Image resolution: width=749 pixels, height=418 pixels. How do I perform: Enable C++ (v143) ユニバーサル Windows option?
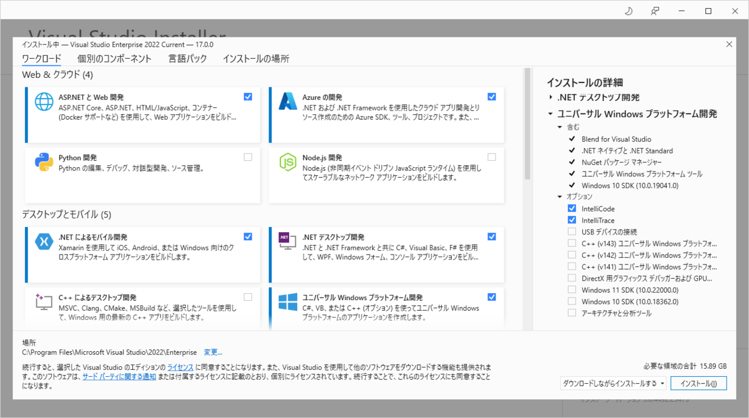pyautogui.click(x=572, y=243)
